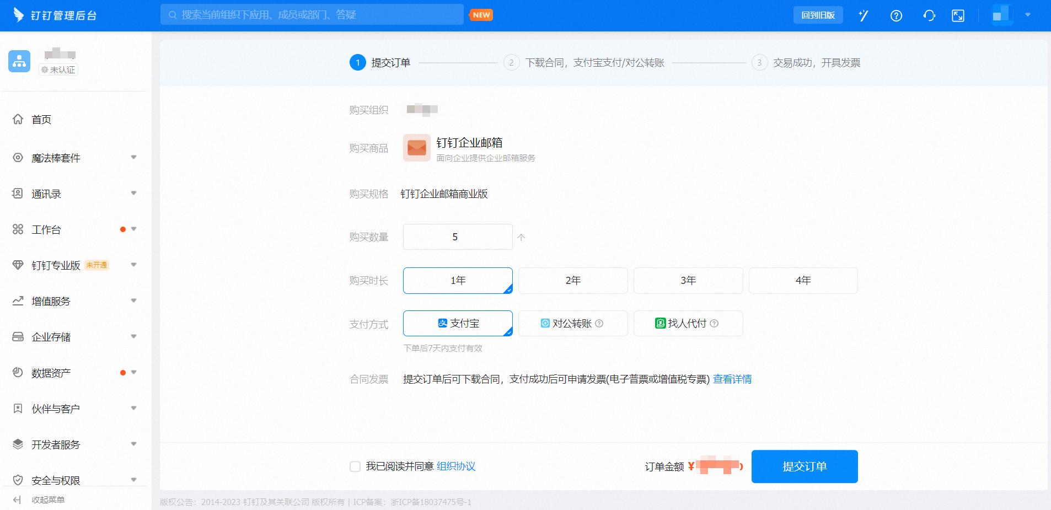Click the 个 unit label beside the quantity field
Viewport: 1051px width, 510px height.
click(x=521, y=237)
